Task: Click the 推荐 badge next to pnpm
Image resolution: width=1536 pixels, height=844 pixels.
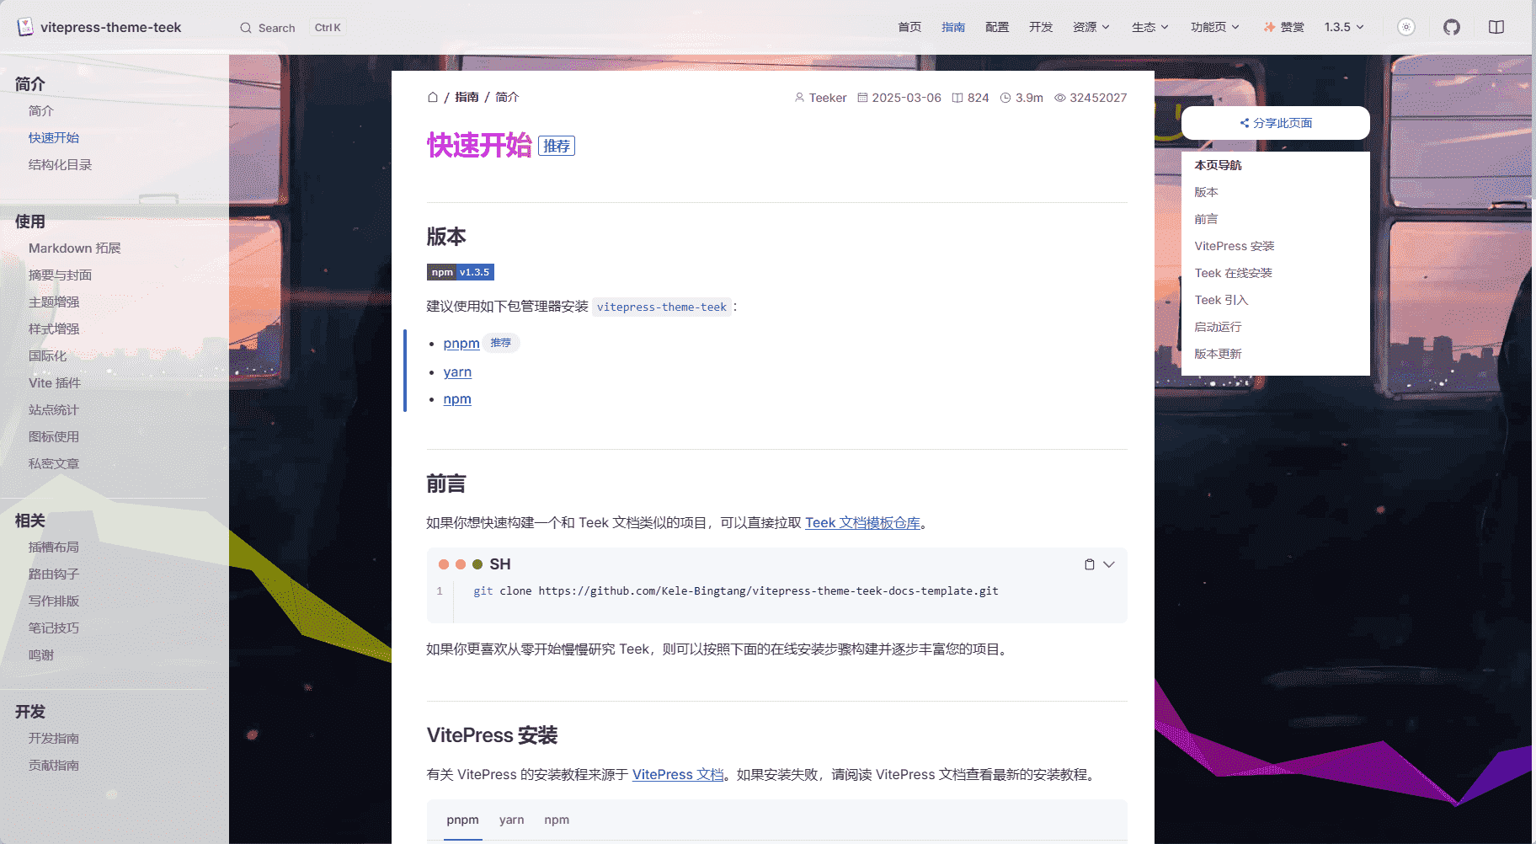Action: click(x=501, y=343)
